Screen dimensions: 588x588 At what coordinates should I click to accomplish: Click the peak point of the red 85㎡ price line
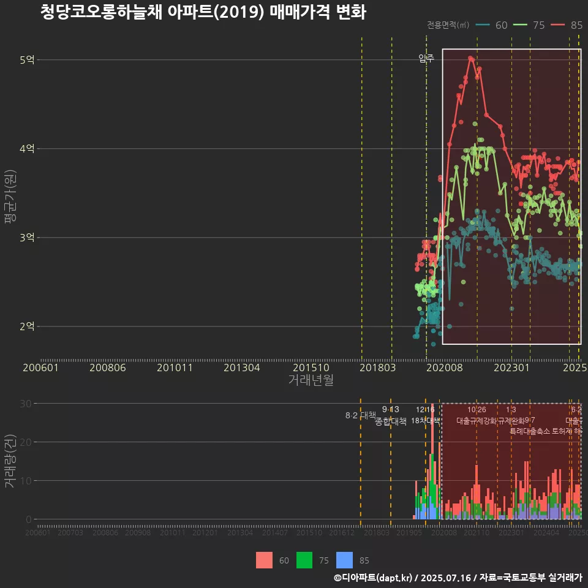pos(470,58)
